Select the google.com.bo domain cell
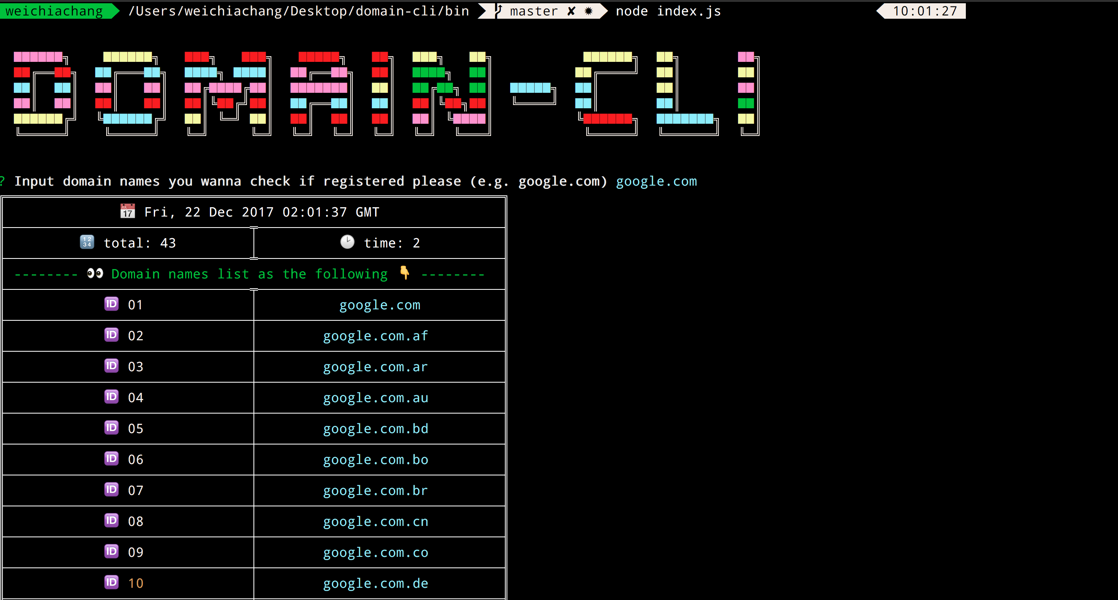1118x600 pixels. tap(380, 459)
